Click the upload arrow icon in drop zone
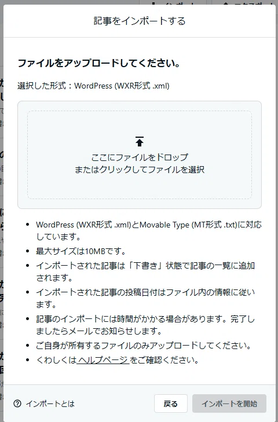Screen dimensions: 278x422 tap(139, 142)
